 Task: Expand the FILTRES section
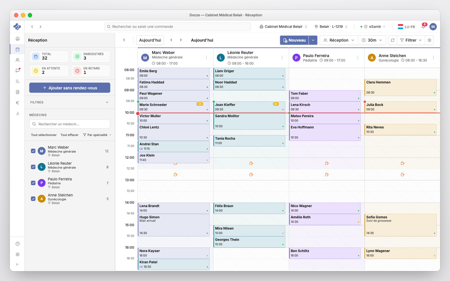pyautogui.click(x=70, y=102)
